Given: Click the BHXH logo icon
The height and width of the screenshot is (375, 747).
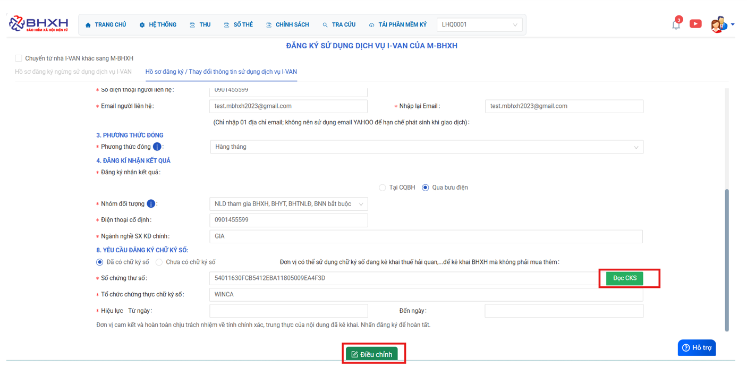Looking at the screenshot, I should point(18,24).
